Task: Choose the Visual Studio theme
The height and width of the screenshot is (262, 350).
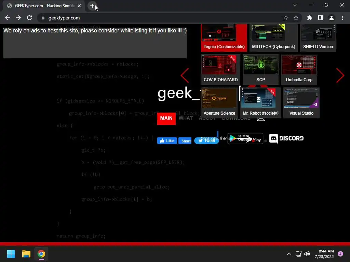Action: tap(301, 102)
